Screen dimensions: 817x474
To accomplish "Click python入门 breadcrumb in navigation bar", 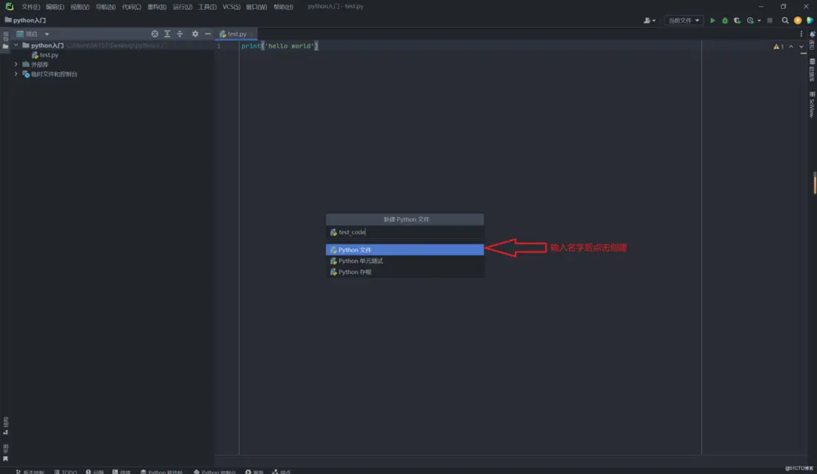I will 25,20.
